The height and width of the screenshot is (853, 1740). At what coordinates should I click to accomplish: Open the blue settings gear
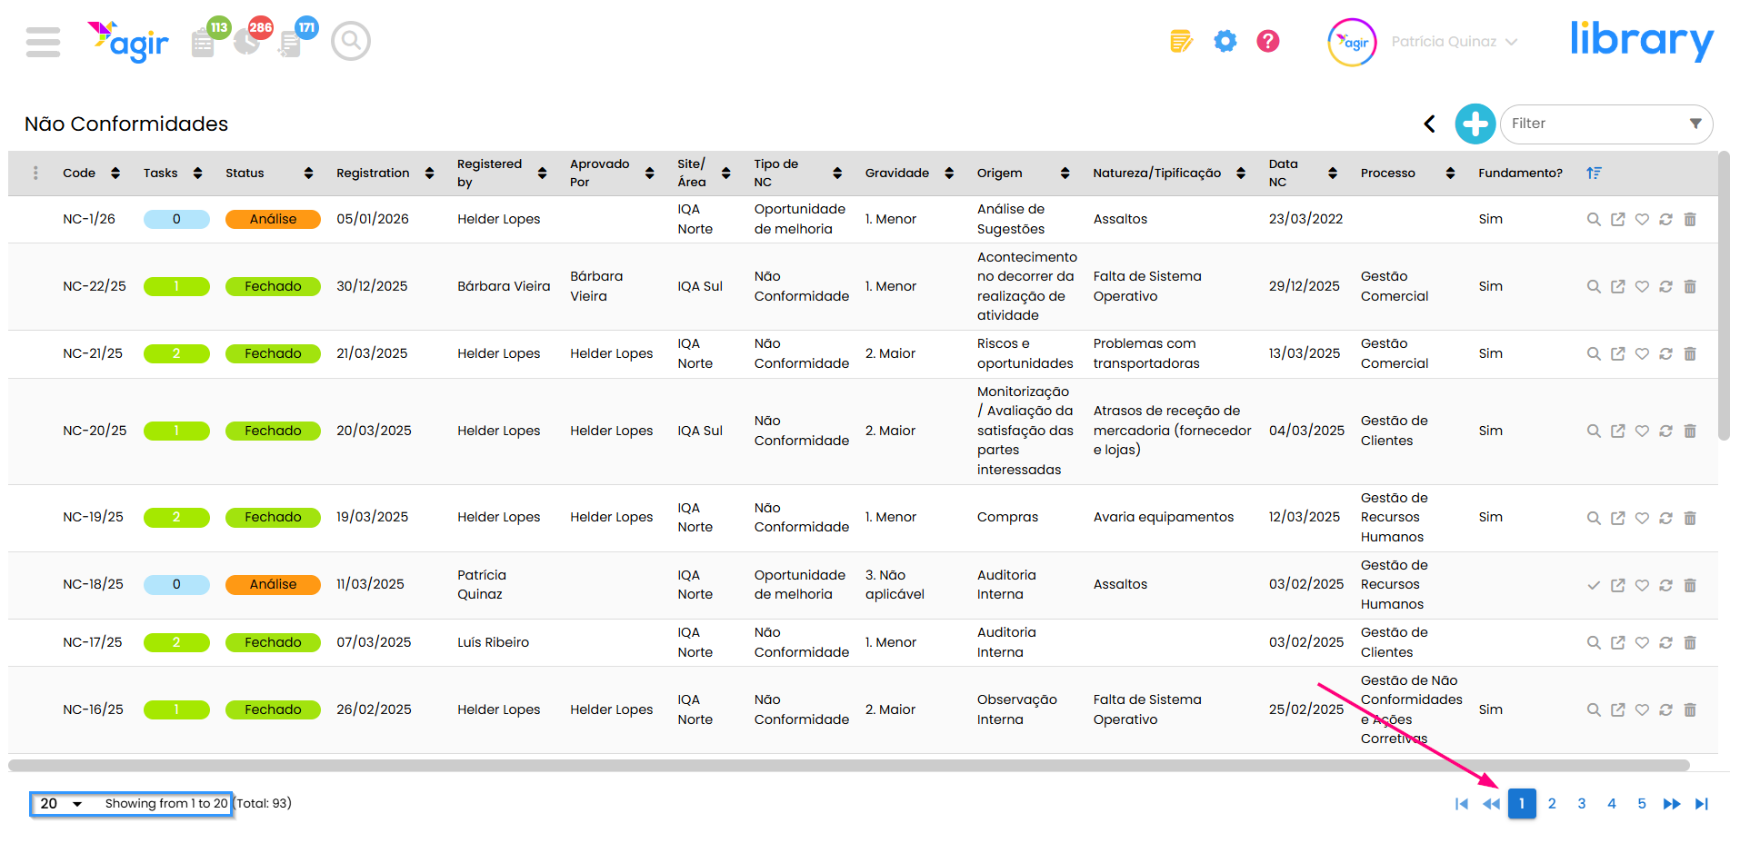coord(1225,41)
